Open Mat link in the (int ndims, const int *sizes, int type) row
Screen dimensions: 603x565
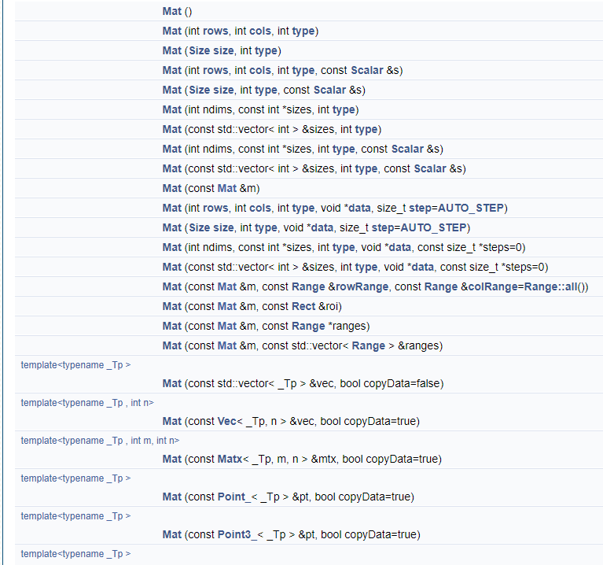click(x=171, y=109)
